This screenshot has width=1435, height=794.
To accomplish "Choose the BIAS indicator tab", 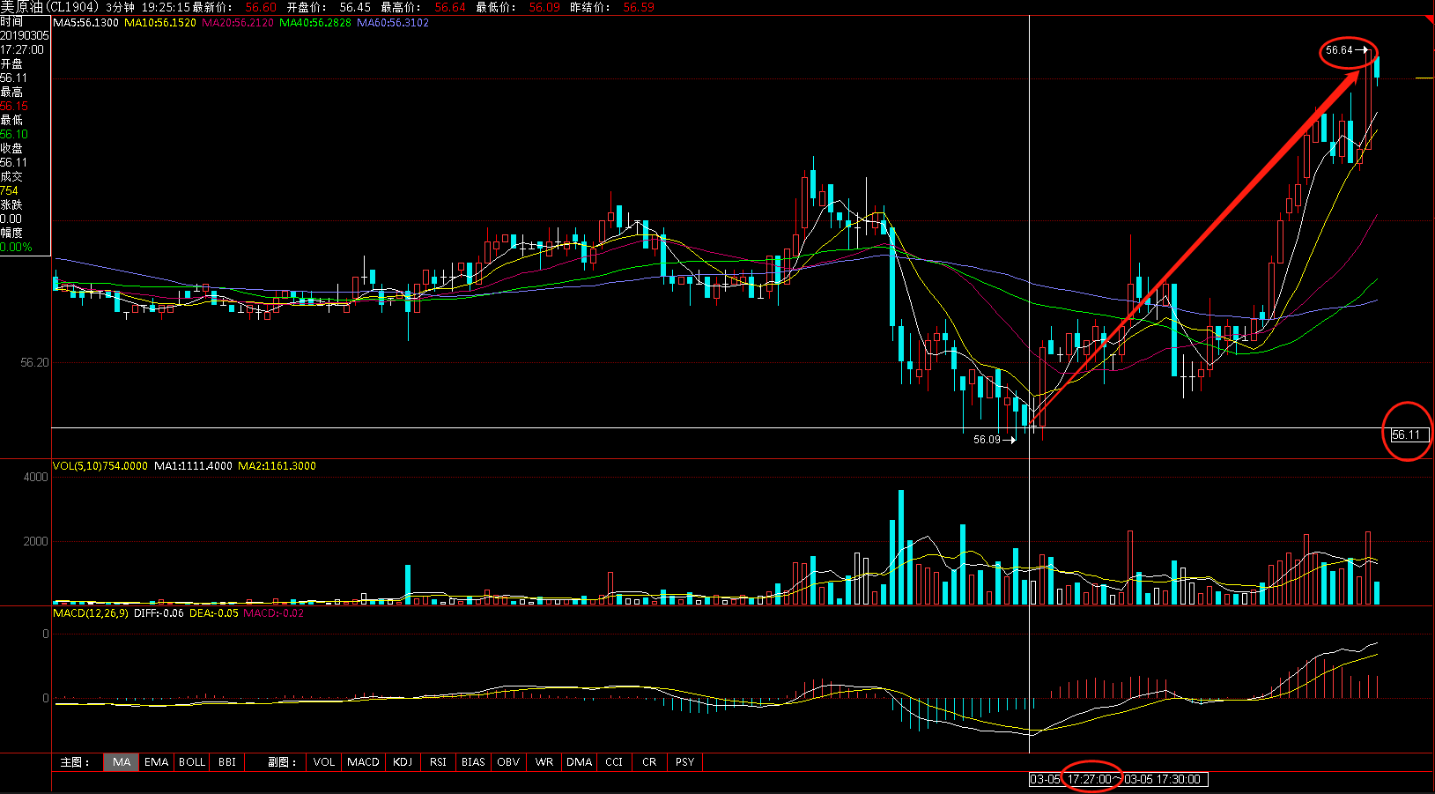I will pos(473,762).
